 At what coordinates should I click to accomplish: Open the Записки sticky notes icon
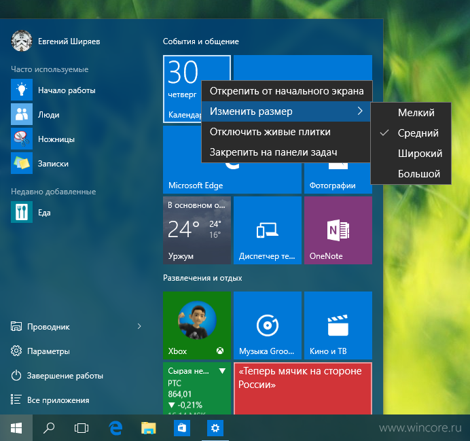22,163
